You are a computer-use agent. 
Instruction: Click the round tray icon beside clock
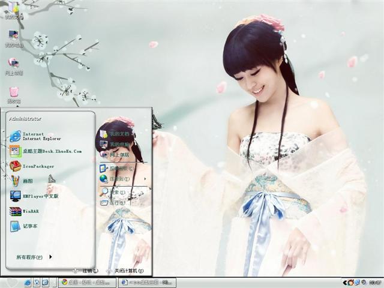pos(364,283)
